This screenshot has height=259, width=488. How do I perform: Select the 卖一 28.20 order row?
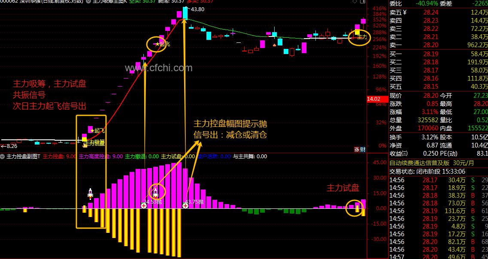click(x=439, y=45)
